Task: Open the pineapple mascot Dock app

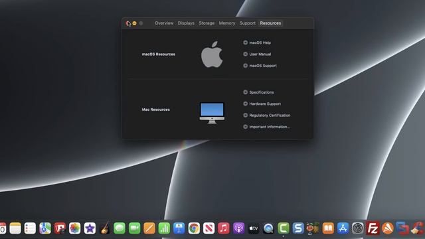Action: [313, 228]
